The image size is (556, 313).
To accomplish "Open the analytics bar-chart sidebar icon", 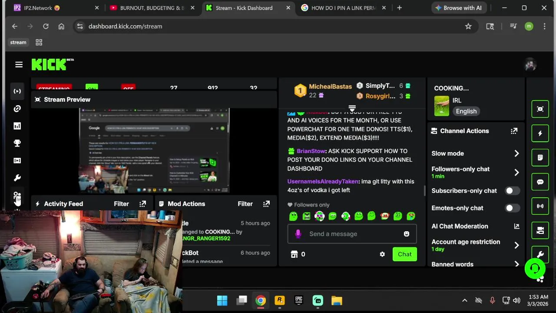I will click(x=17, y=126).
